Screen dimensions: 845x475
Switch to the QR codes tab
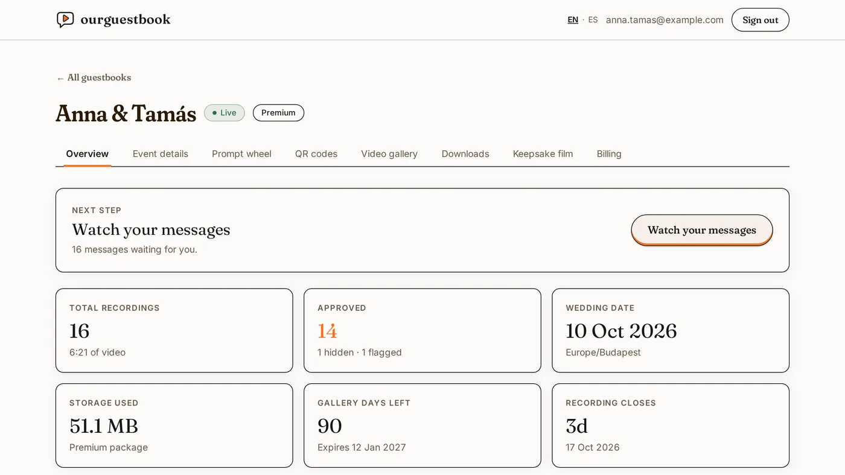(x=316, y=154)
